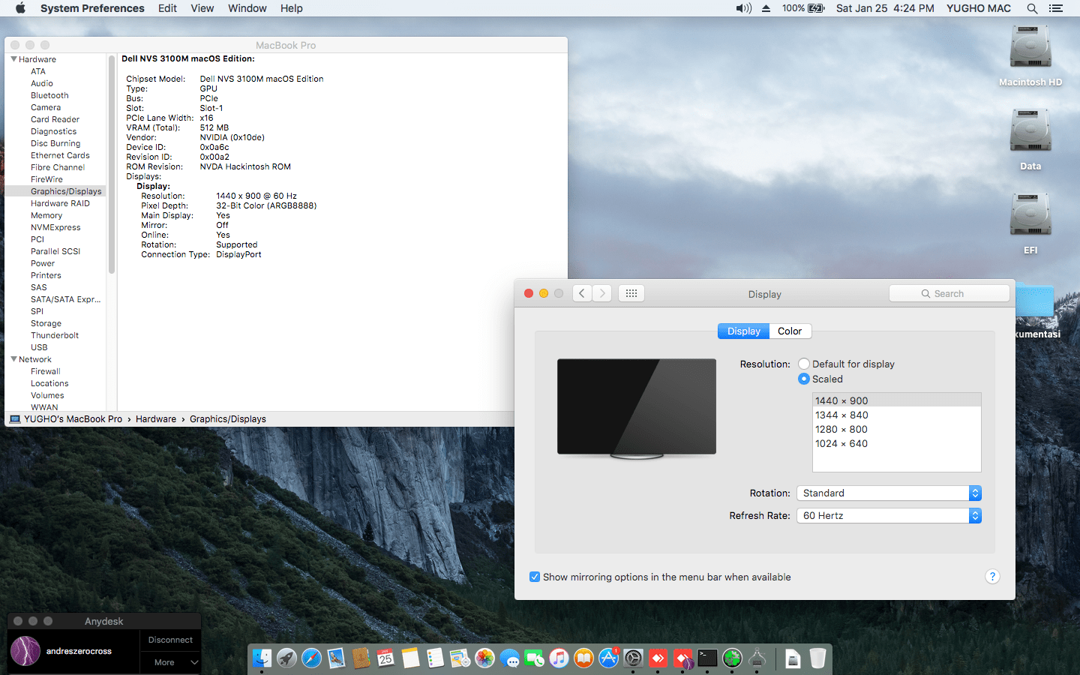The image size is (1080, 675).
Task: Open iBooks in the dock
Action: click(x=583, y=658)
